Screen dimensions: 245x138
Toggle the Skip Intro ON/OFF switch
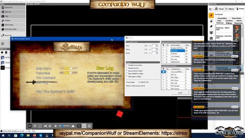click(x=68, y=68)
